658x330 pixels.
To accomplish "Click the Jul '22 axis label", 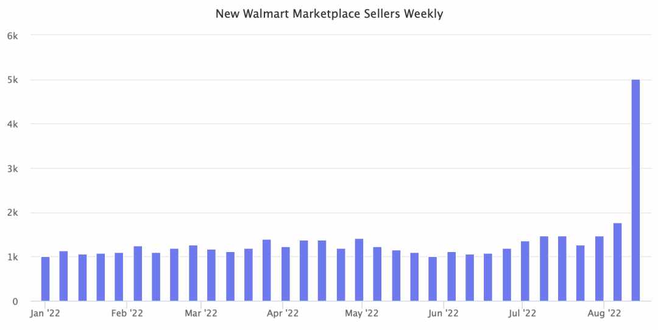I will tap(522, 314).
